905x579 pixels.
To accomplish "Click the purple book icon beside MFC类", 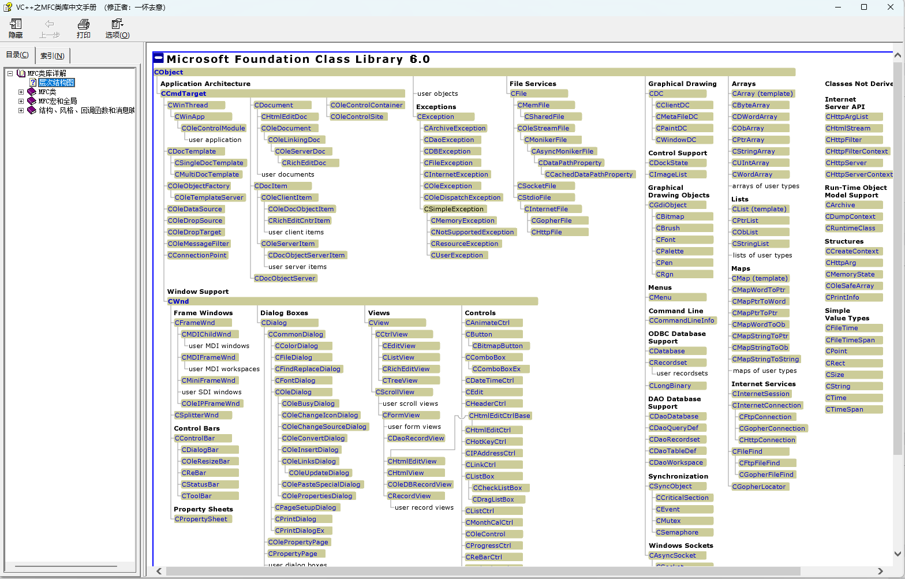I will click(32, 92).
